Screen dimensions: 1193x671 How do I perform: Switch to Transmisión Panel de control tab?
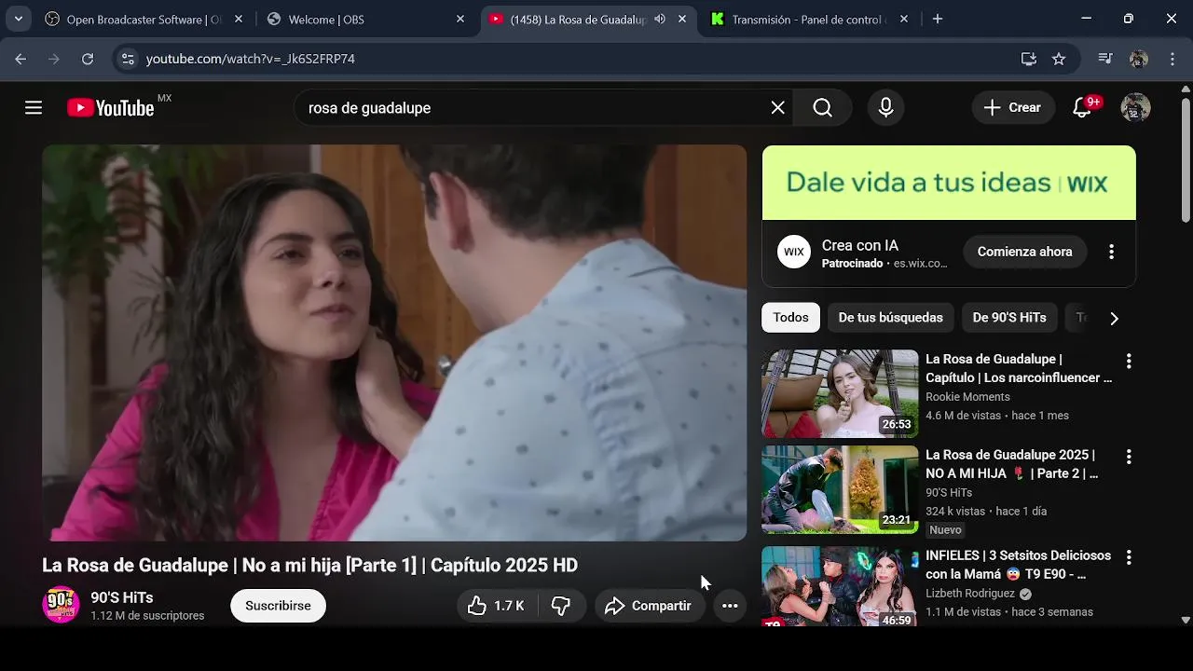click(807, 19)
